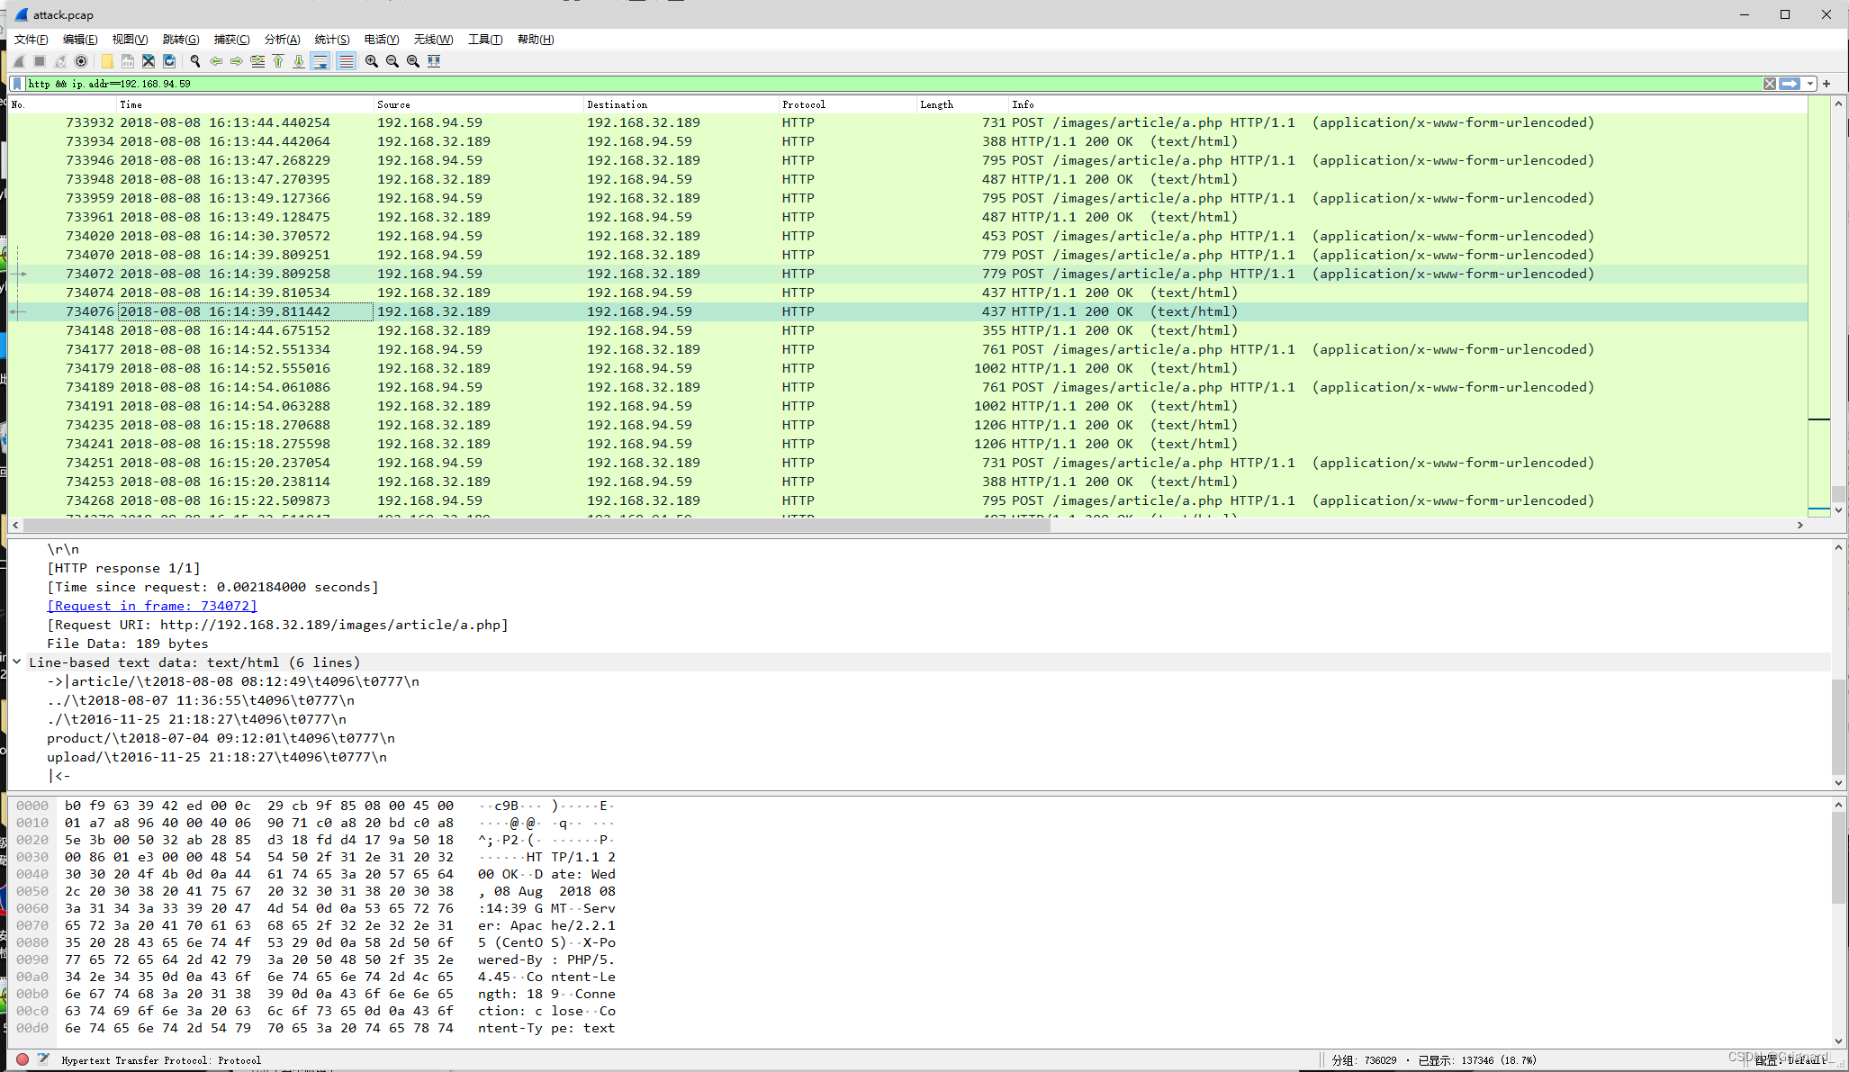Open the 帮助(H) menu
Viewport: 1849px width, 1072px height.
click(536, 40)
